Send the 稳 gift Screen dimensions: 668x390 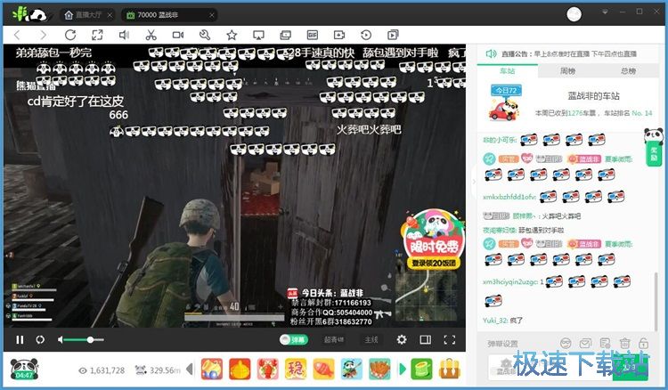tap(296, 370)
